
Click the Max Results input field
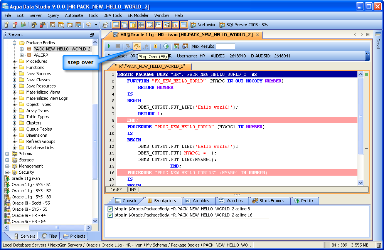[225, 46]
